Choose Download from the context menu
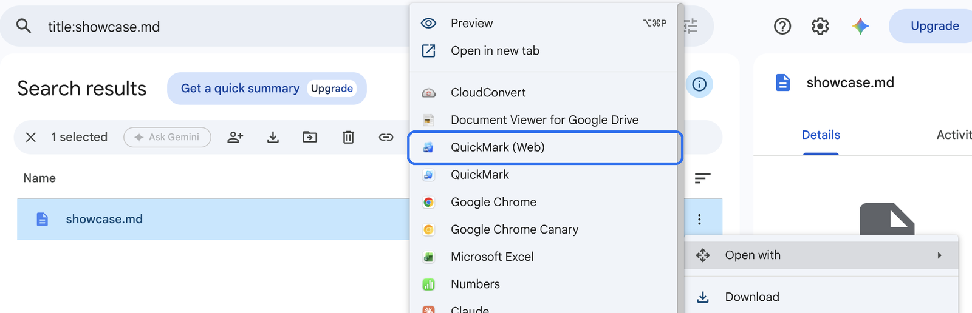Viewport: 972px width, 313px height. point(821,297)
